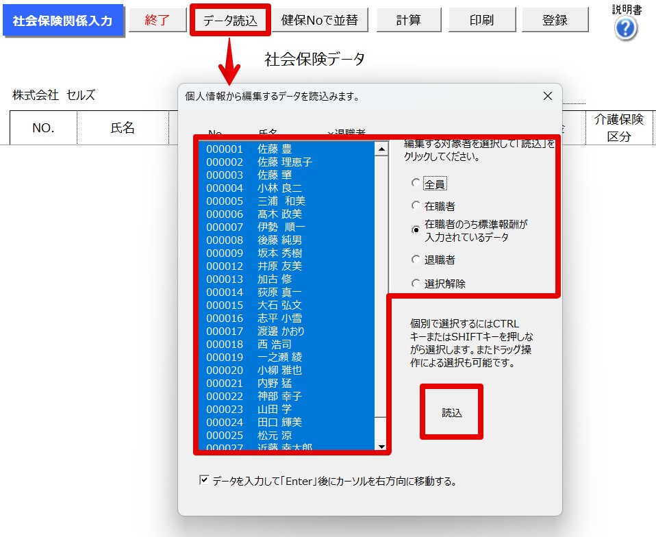Click the 登録 button
656x537 pixels.
(555, 20)
